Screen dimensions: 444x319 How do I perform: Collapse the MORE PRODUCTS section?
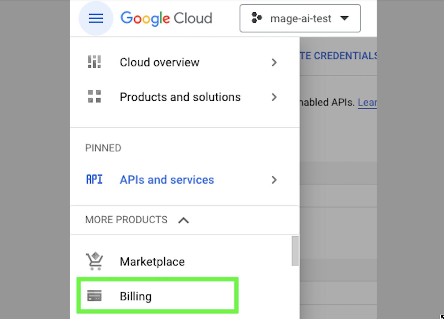pyautogui.click(x=184, y=220)
